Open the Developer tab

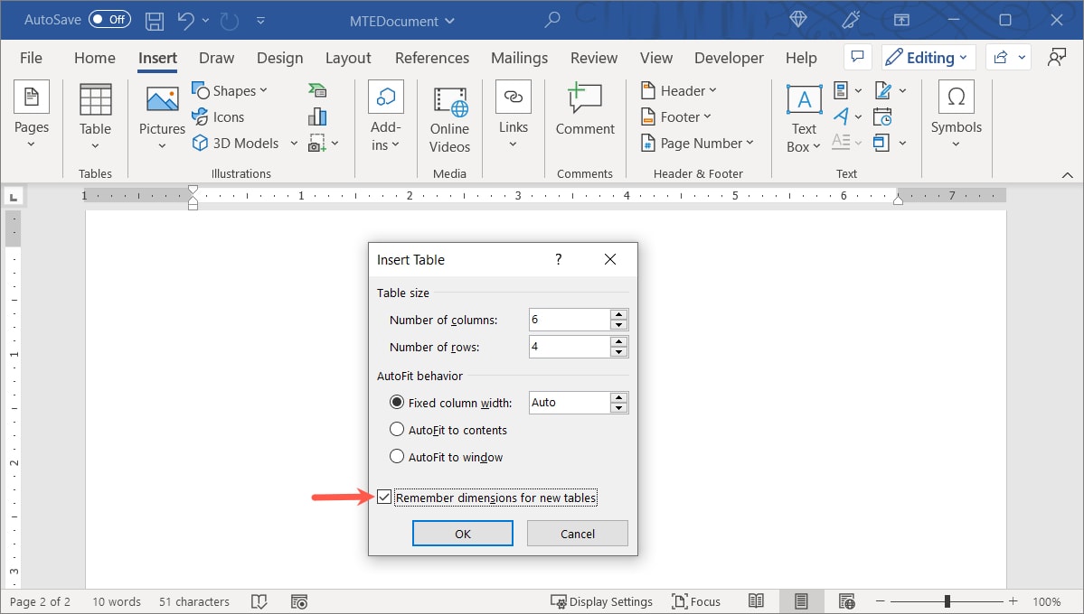click(729, 57)
